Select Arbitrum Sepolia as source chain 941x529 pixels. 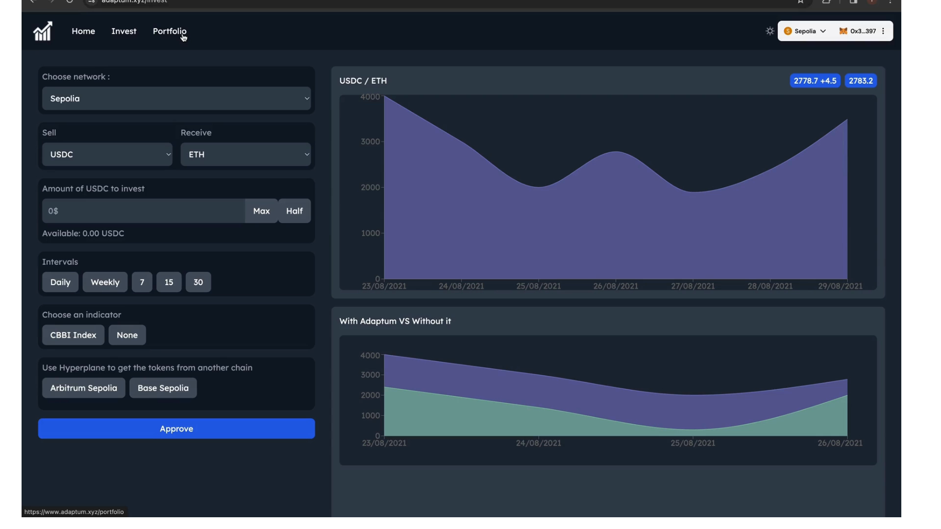tap(84, 388)
